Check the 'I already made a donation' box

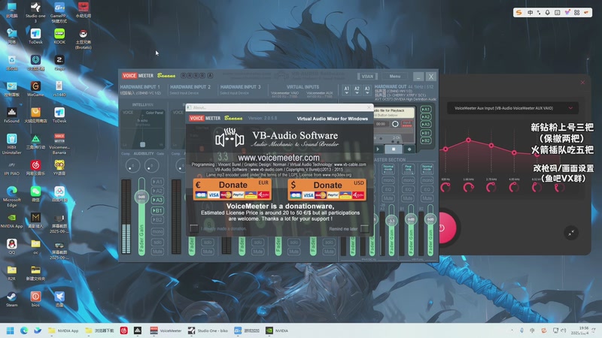pos(194,228)
